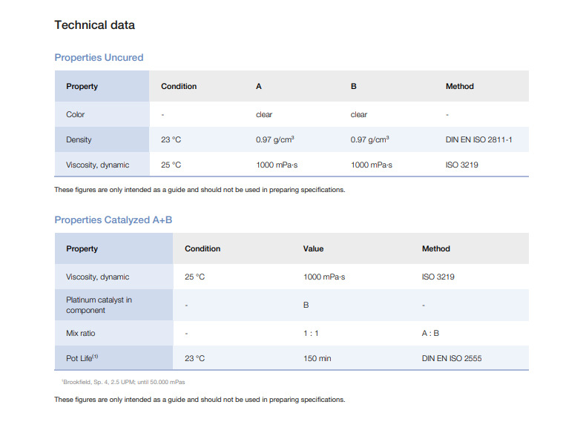Select the "Value" column header

[313, 249]
